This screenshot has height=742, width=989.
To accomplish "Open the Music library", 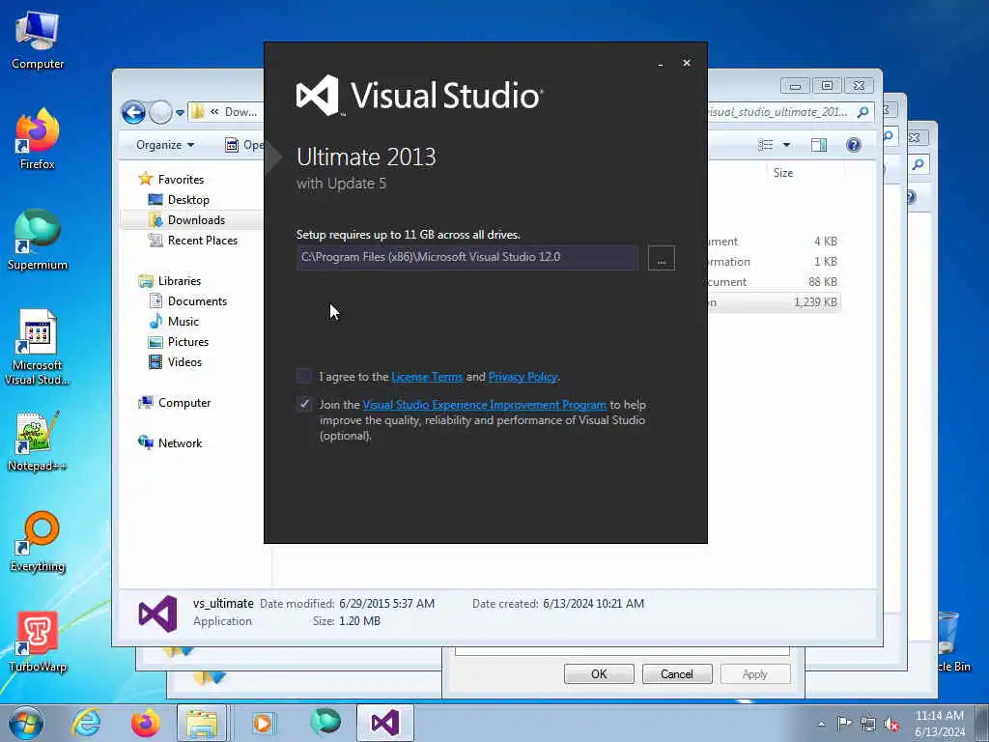I will click(183, 321).
